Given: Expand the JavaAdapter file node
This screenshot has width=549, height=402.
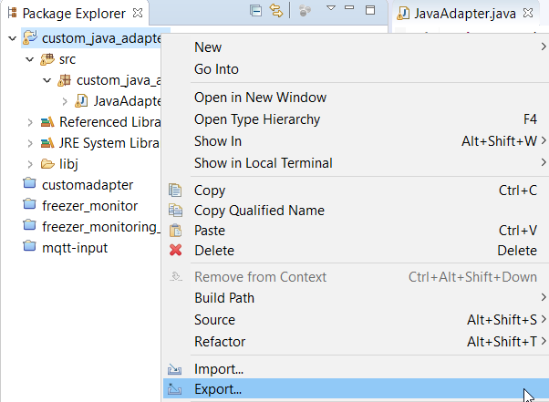Looking at the screenshot, I should [x=65, y=101].
